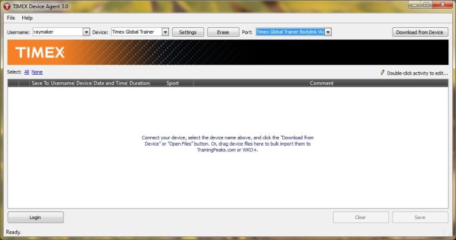Click the Duration column header
The height and width of the screenshot is (240, 456).
(140, 83)
